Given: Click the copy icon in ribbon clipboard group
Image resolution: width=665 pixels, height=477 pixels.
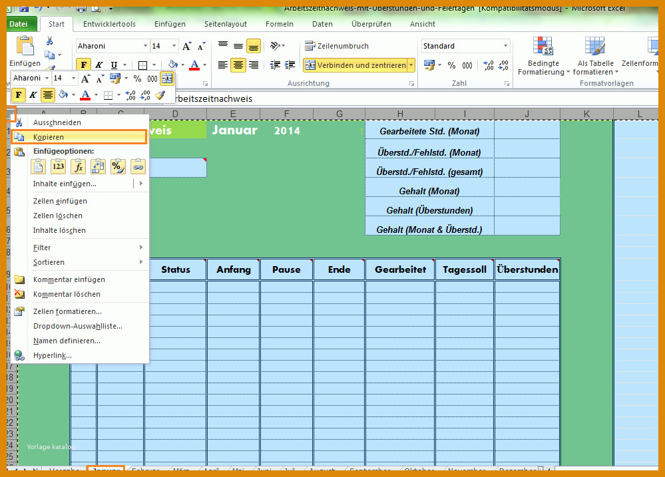Looking at the screenshot, I should tap(50, 55).
